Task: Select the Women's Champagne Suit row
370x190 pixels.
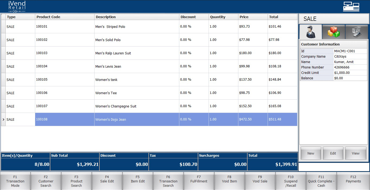Action: coord(116,106)
